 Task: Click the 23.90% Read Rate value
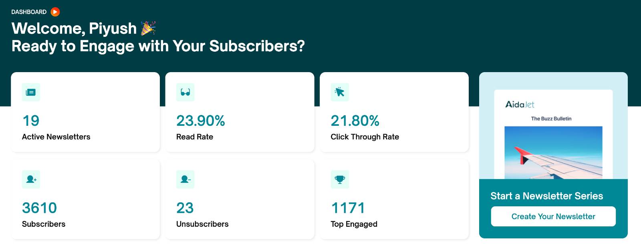pyautogui.click(x=201, y=121)
